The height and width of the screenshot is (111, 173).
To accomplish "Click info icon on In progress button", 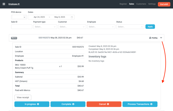I will point(38,104).
